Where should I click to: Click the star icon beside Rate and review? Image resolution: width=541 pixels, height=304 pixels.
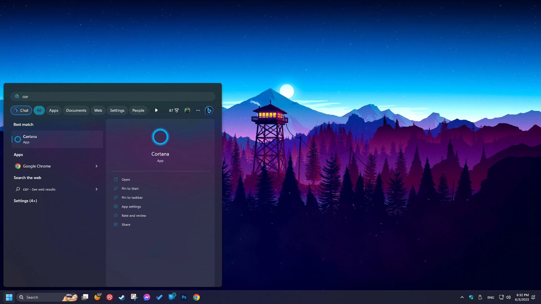116,215
